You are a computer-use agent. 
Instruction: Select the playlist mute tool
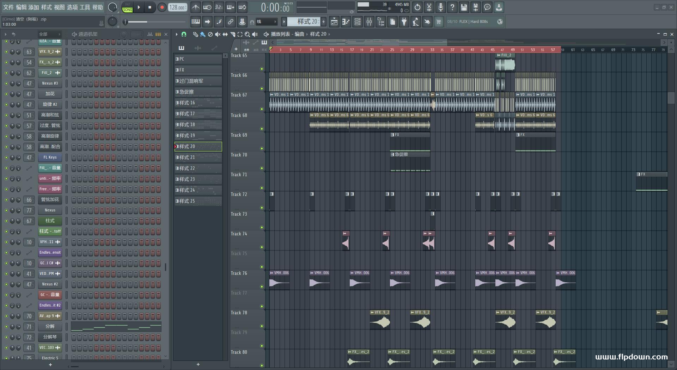(218, 34)
